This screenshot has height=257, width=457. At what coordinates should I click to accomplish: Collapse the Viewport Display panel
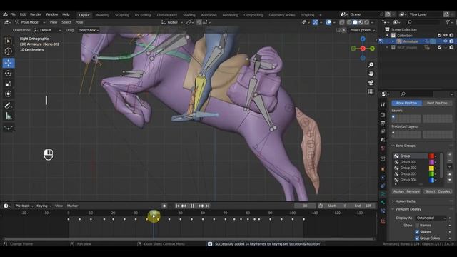(408, 209)
